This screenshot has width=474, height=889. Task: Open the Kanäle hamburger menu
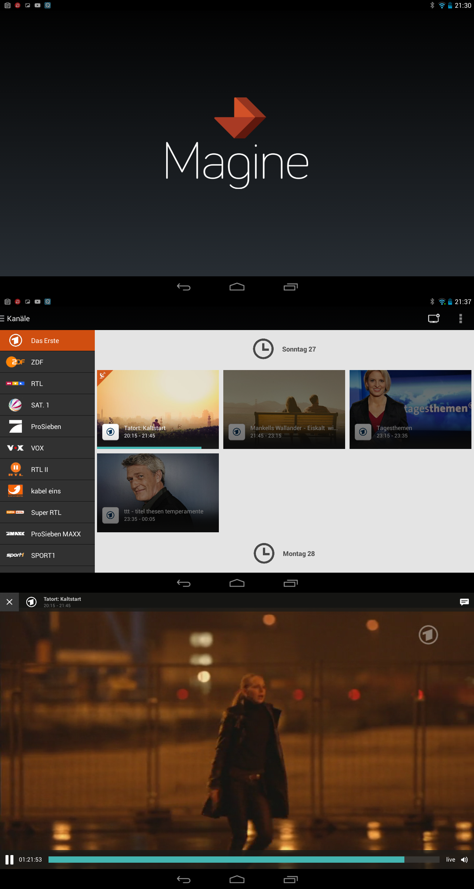tap(3, 319)
